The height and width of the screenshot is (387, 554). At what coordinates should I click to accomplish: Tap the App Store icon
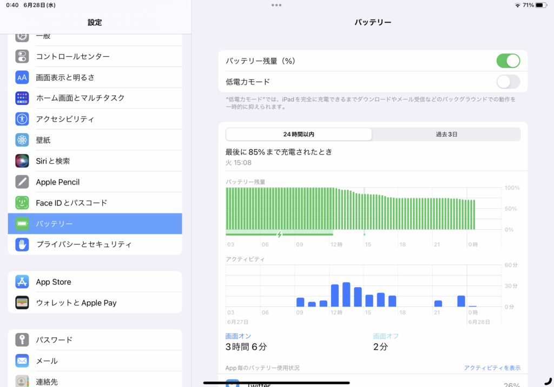pyautogui.click(x=22, y=282)
